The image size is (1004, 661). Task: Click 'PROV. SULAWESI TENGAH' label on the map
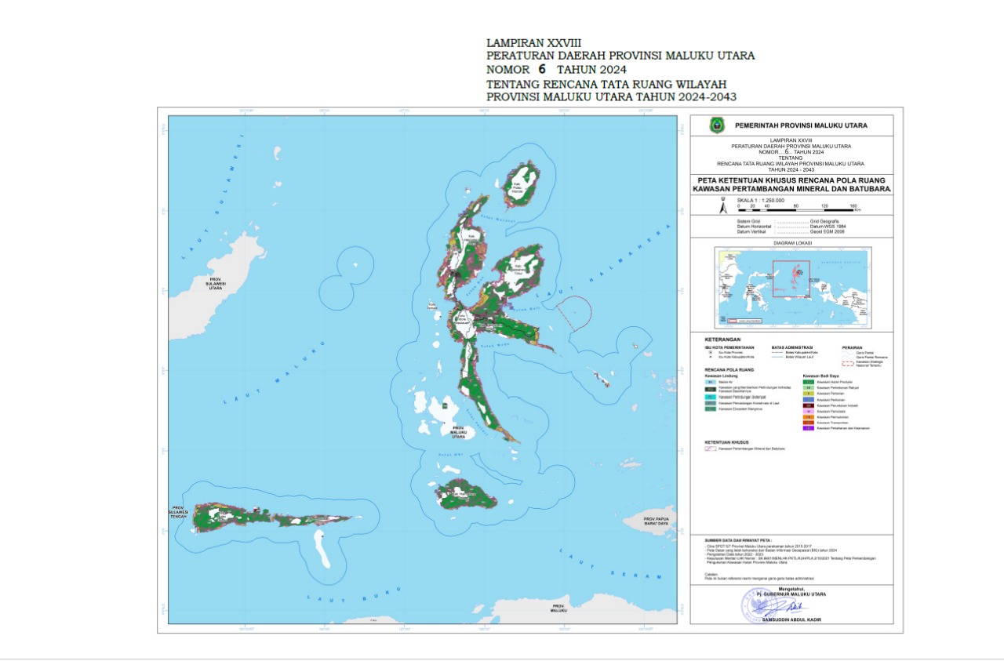(178, 512)
